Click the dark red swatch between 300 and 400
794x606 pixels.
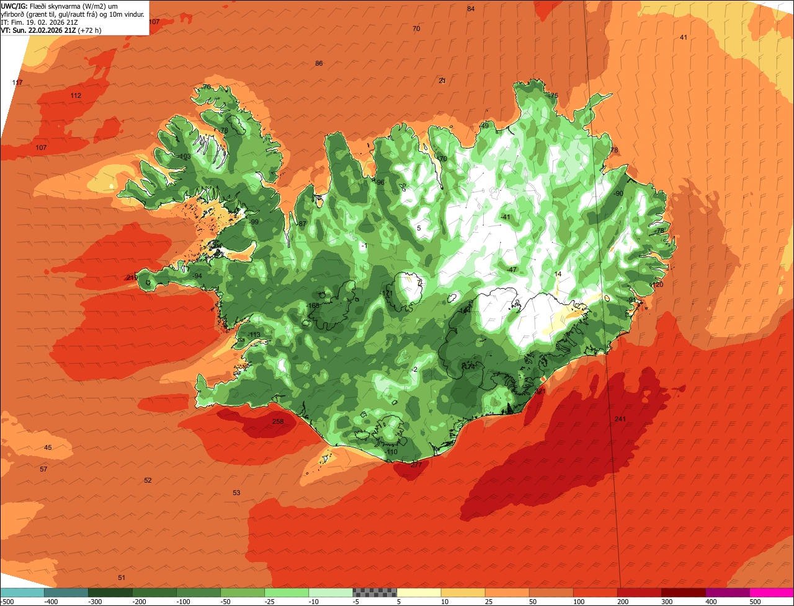coord(684,592)
